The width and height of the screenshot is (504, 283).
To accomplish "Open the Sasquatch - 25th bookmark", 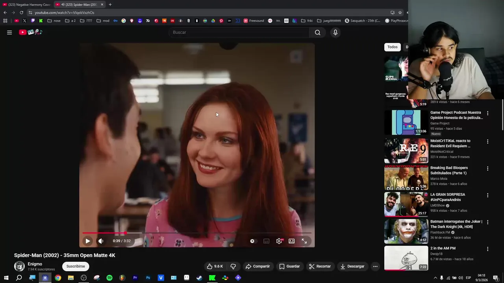I will click(x=363, y=21).
